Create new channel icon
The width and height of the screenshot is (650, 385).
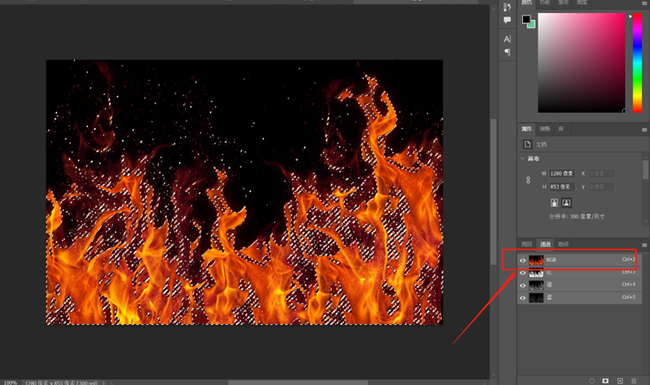[x=620, y=380]
